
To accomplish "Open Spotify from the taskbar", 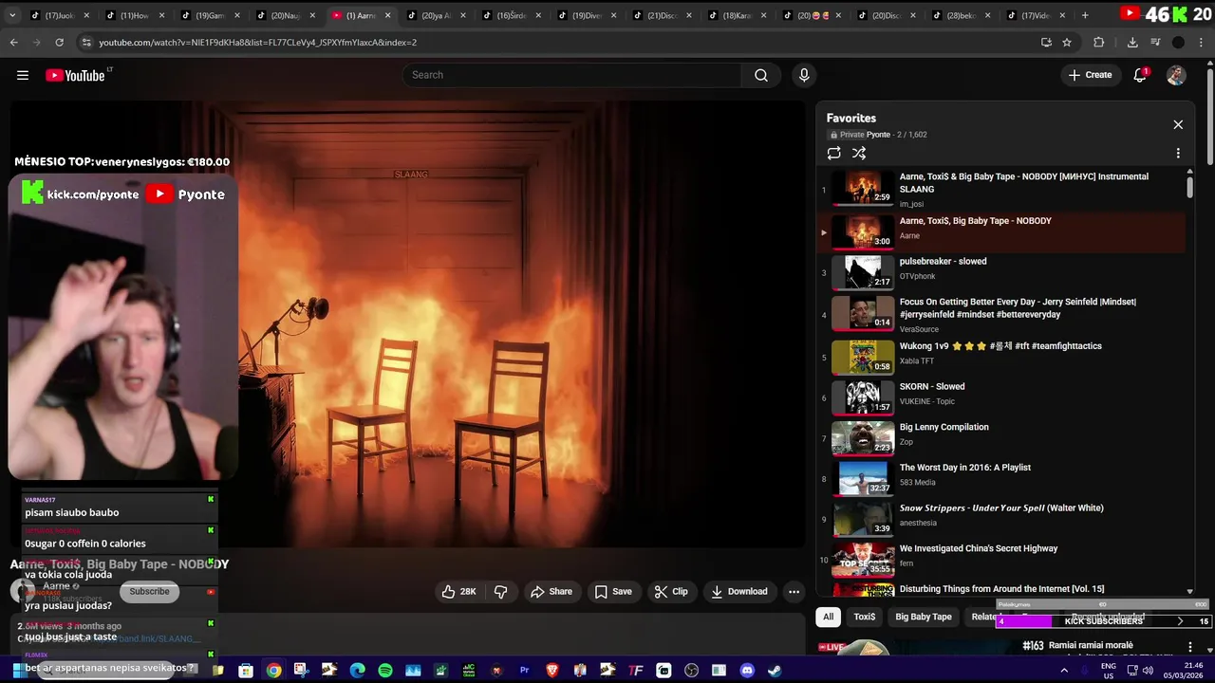I will pos(384,671).
